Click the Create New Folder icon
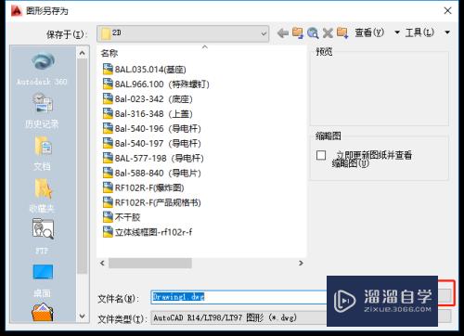 [x=342, y=32]
